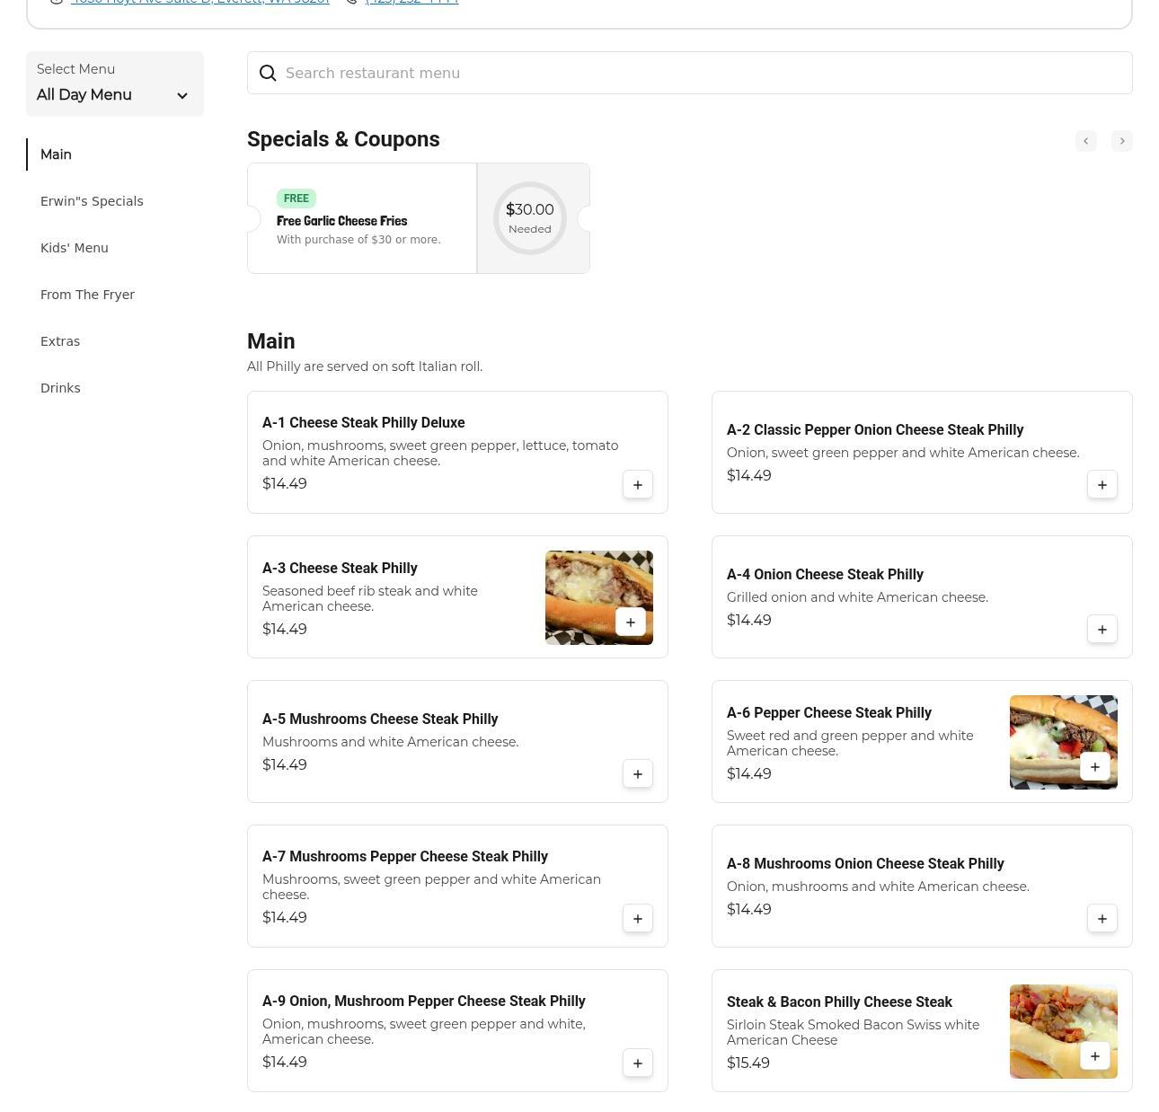The image size is (1159, 1112).
Task: Open the Drinks category
Action: [x=60, y=388]
